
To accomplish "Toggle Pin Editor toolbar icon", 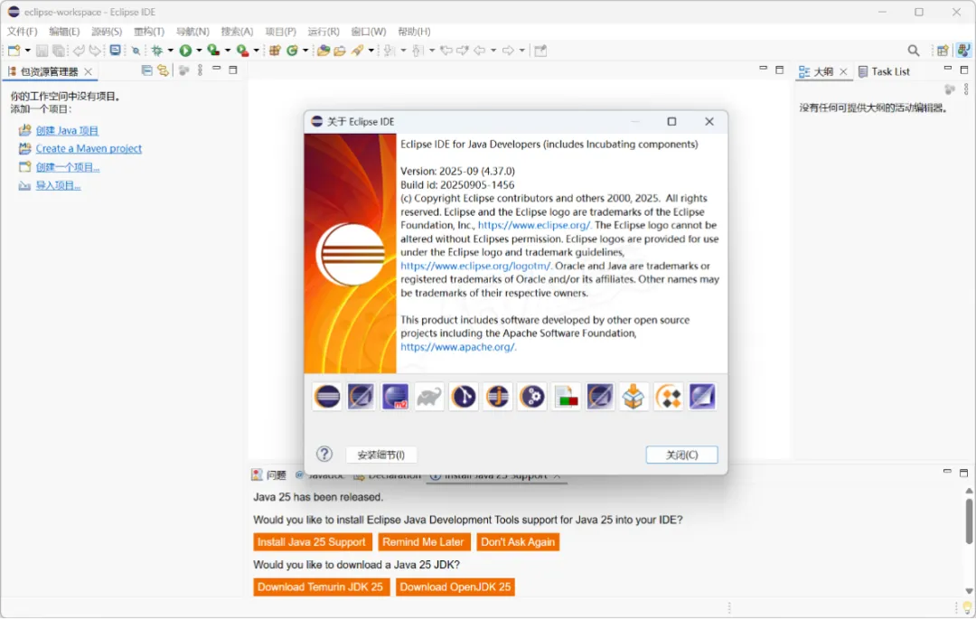I will (x=540, y=51).
